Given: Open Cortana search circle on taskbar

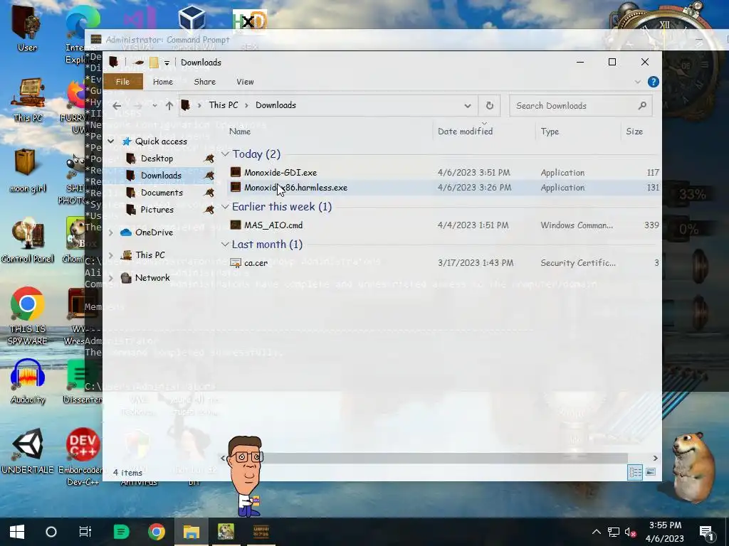Looking at the screenshot, I should pyautogui.click(x=51, y=532).
